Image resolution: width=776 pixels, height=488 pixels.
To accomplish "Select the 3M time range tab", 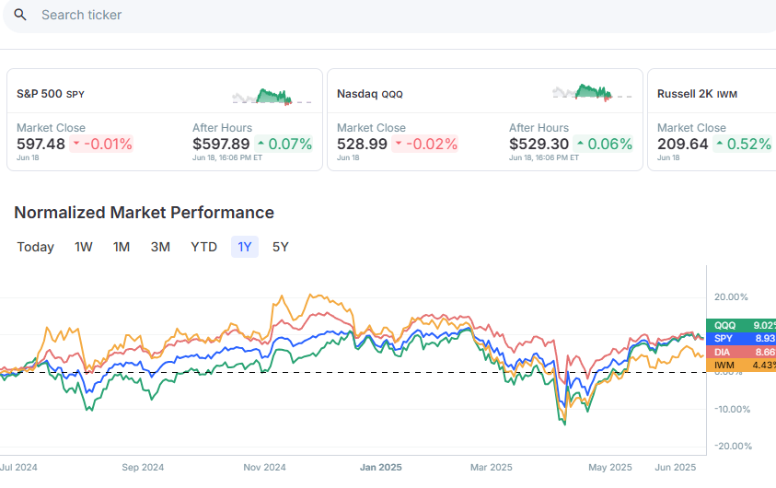I will click(x=160, y=247).
